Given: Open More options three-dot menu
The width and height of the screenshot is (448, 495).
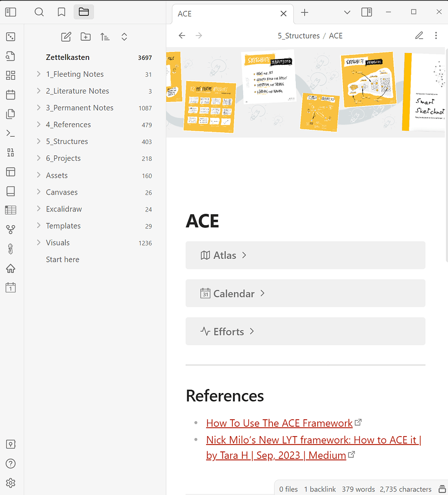Looking at the screenshot, I should tap(436, 36).
